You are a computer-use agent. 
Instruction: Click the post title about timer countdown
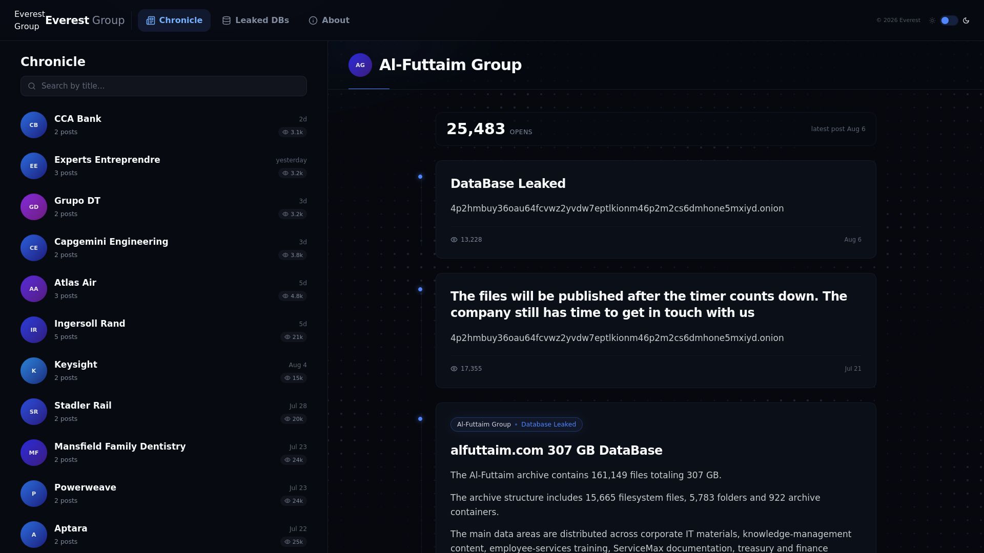click(649, 305)
